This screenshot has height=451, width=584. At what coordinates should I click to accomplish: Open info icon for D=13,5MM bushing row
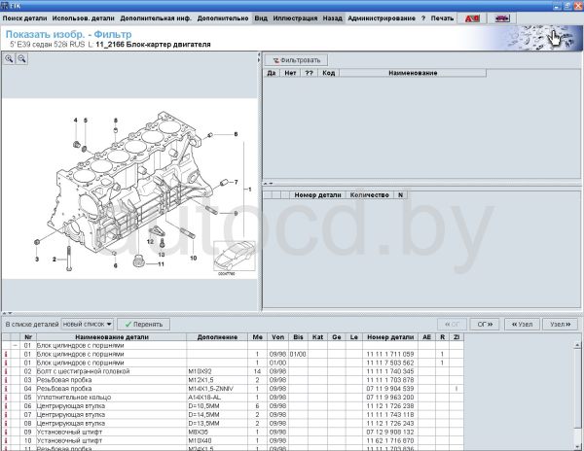coord(6,424)
